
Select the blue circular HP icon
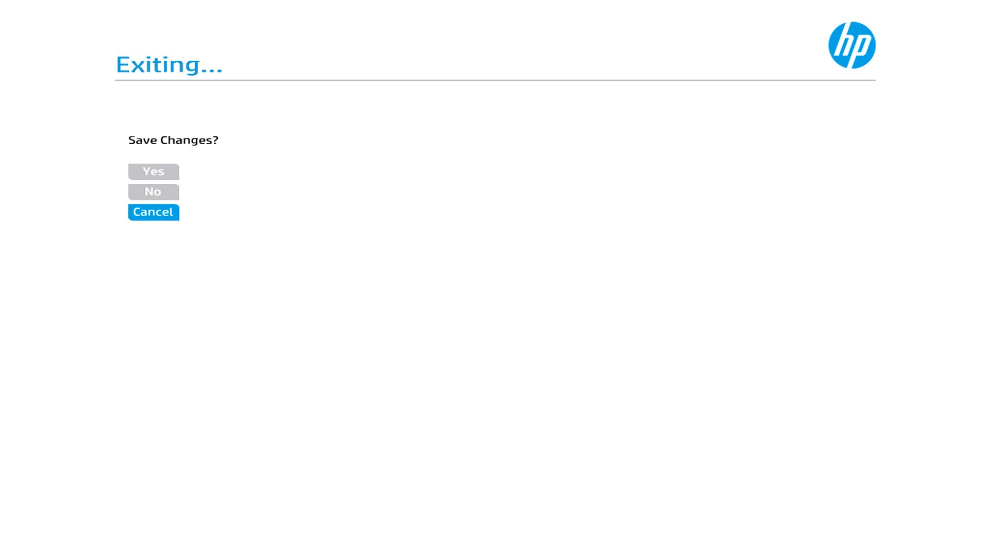tap(851, 45)
